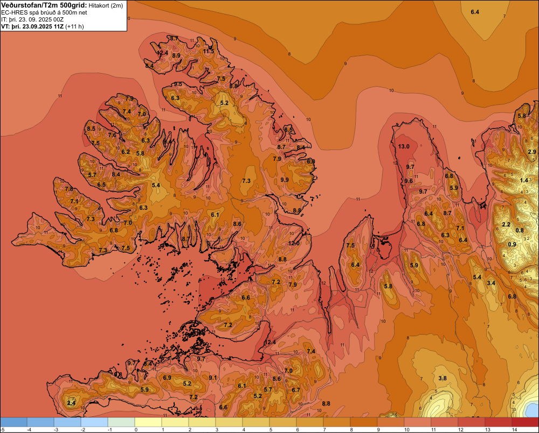Click the 6.2 temperature value
Image resolution: width=539 pixels, height=433 pixels.
(x=126, y=152)
